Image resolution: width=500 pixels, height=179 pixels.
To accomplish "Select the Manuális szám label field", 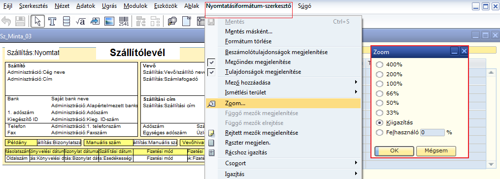I will coord(109,143).
